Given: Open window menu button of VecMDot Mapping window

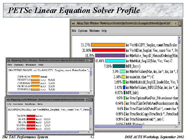Looking at the screenshot, I should (8, 100).
